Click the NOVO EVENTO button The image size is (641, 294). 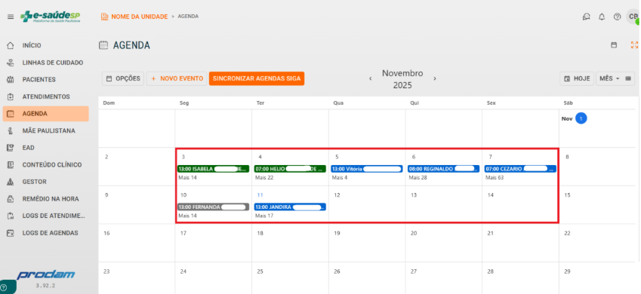[177, 78]
